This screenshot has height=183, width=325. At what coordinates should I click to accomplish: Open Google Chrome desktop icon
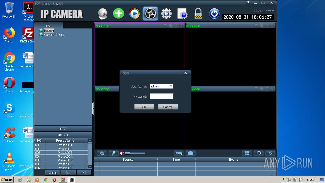coord(9,62)
